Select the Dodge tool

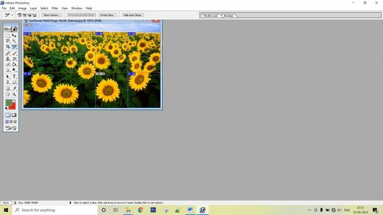point(14,70)
